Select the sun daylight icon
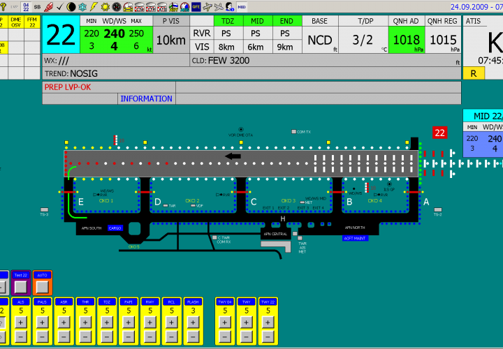Viewport: 503px width, 349px height. pyautogui.click(x=105, y=6)
